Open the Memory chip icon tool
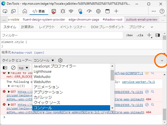167x125 pixels. [98, 11]
